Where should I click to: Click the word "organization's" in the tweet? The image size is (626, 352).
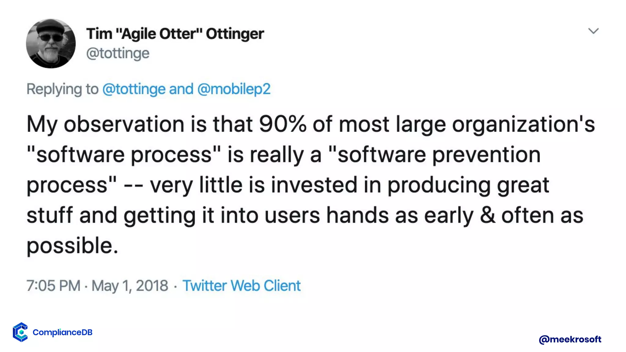tap(523, 124)
